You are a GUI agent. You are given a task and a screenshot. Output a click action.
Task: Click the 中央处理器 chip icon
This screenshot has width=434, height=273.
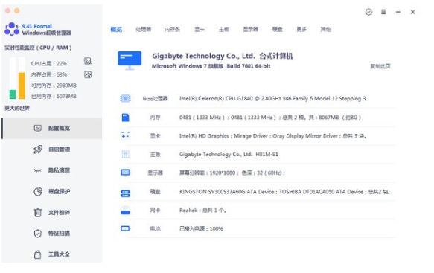click(x=125, y=98)
